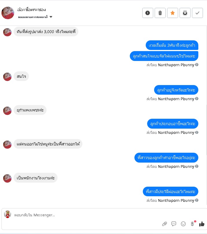Open customer profile picture in header
This screenshot has width=207, height=234.
click(8, 13)
